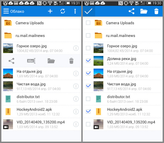Viewport: 164px width, 143px height.
Task: Tap info icon for VID_20140409_135200.mp4
Action: (76, 124)
